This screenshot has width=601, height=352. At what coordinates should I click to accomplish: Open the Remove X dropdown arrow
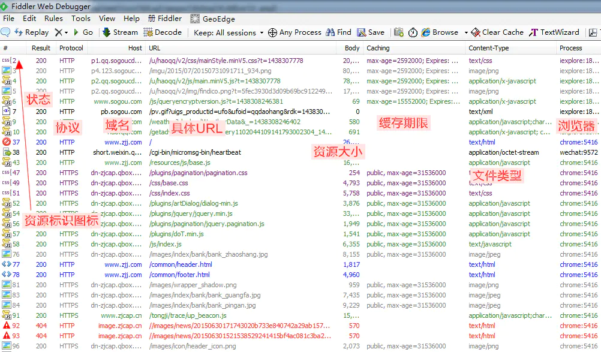point(66,32)
